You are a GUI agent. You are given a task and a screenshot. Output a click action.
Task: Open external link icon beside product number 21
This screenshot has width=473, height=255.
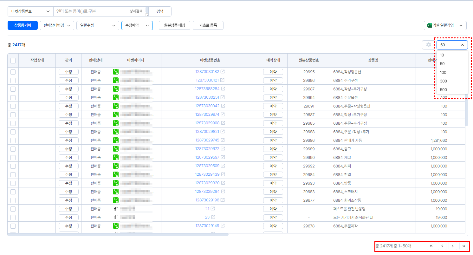(213, 209)
